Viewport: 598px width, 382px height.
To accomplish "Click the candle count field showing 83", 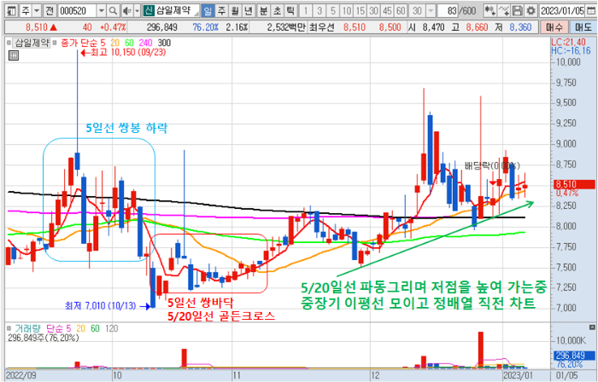I will [x=448, y=10].
